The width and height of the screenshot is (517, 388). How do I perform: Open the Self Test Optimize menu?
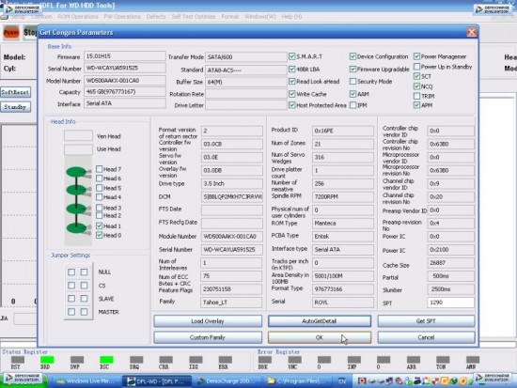point(194,17)
